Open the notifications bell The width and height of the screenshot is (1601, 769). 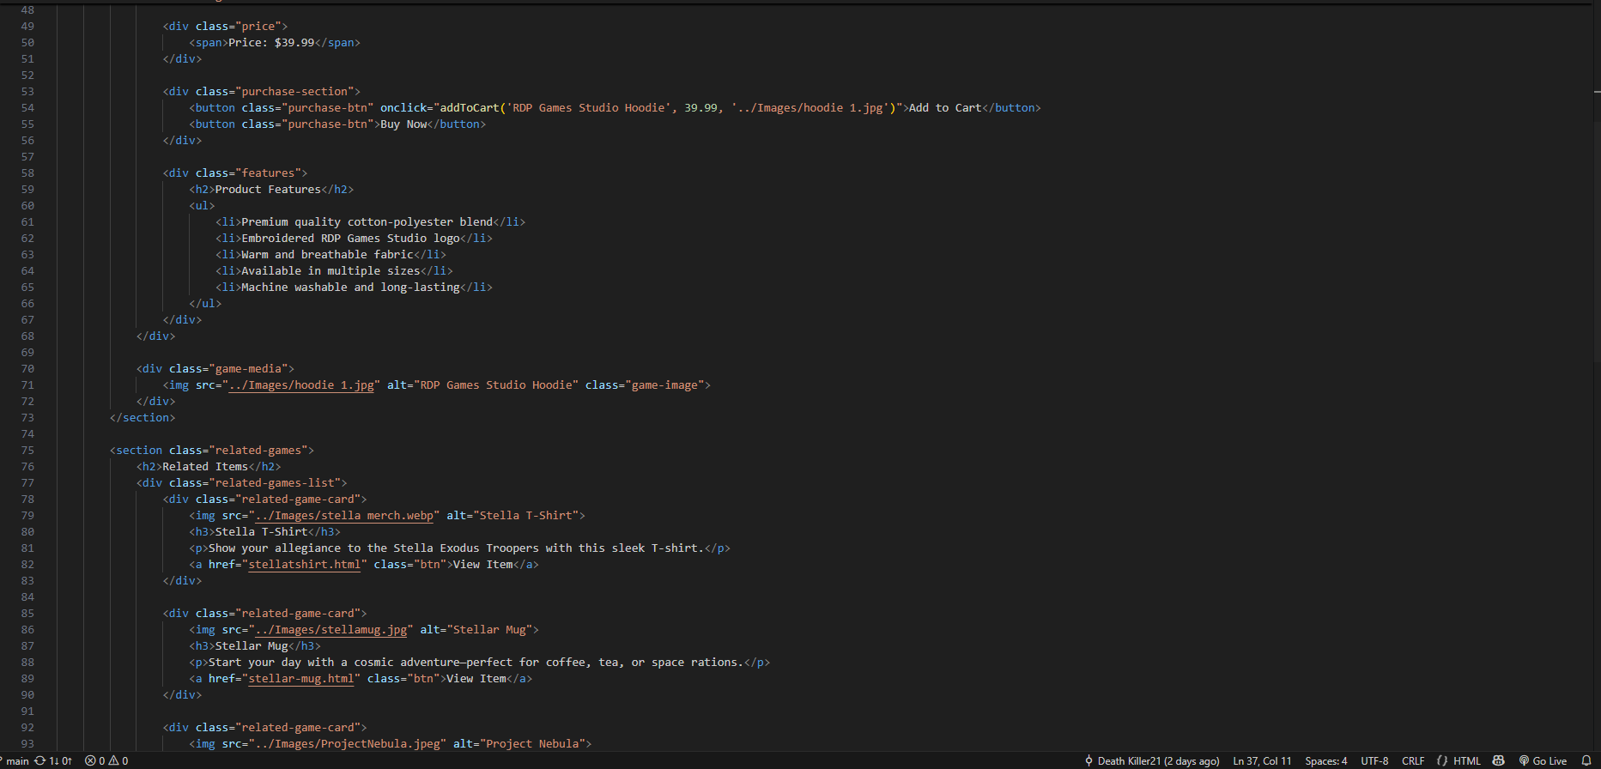click(1586, 761)
